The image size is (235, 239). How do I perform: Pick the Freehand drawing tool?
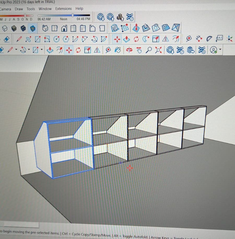[x=28, y=39]
